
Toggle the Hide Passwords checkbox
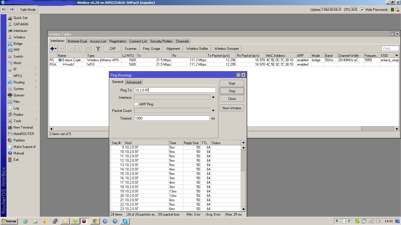(362, 10)
